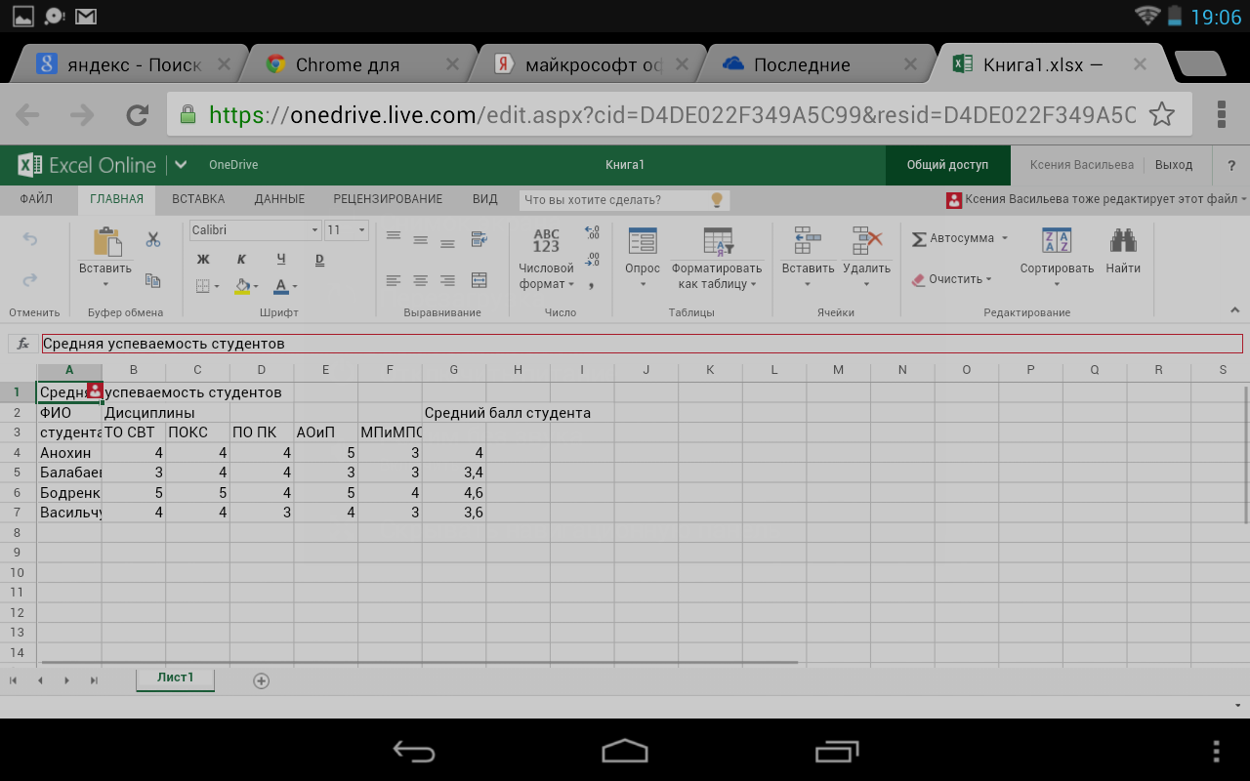Viewport: 1250px width, 781px height.
Task: Open the font size 11 dropdown
Action: [362, 230]
